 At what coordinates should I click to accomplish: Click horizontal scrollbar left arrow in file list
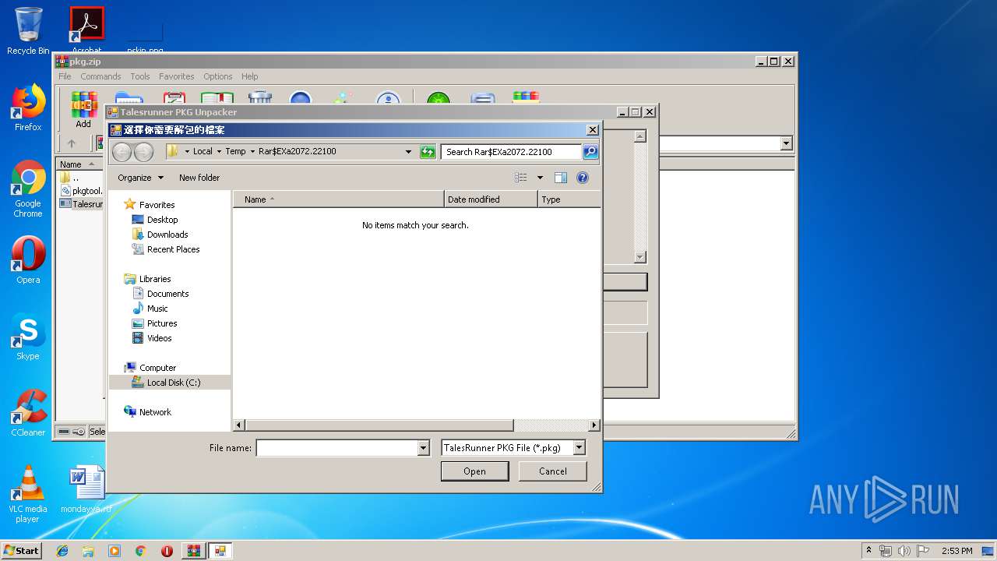[x=239, y=425]
